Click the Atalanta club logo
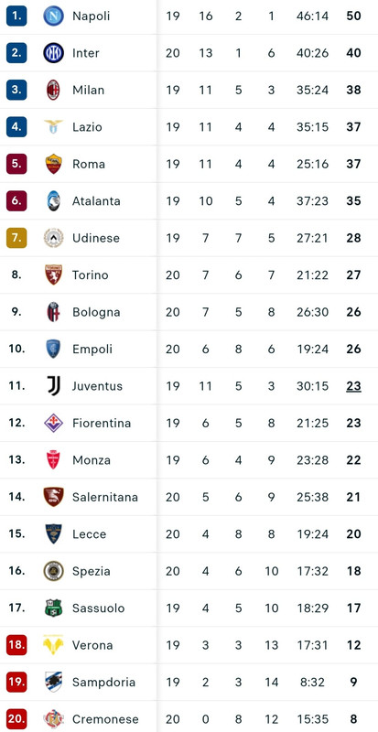The image size is (378, 732). [x=53, y=200]
